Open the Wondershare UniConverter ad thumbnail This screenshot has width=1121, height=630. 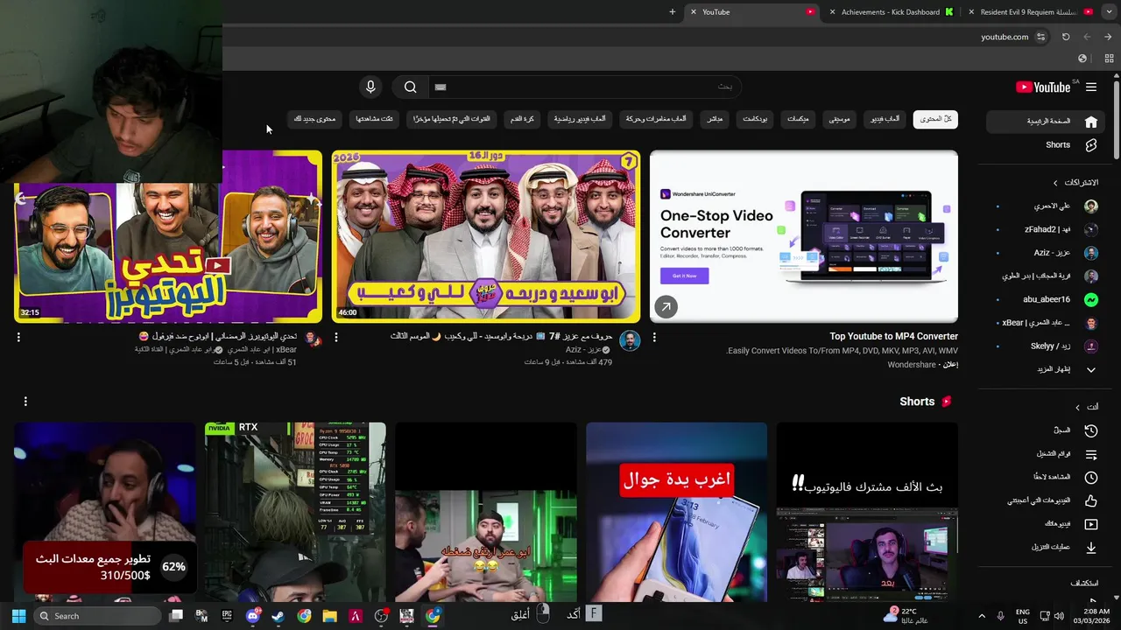tap(804, 236)
